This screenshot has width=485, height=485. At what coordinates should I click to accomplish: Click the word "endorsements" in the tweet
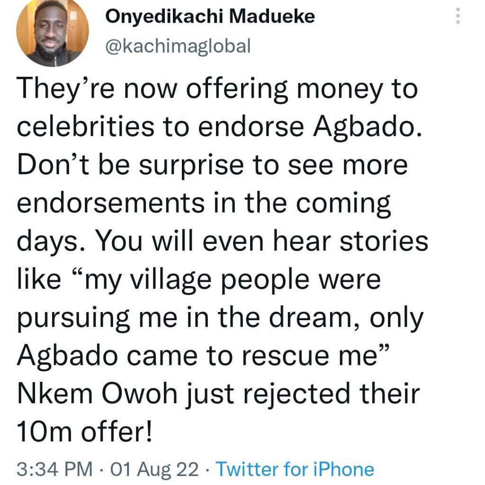coord(111,203)
